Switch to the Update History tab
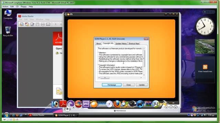 click(x=121, y=43)
